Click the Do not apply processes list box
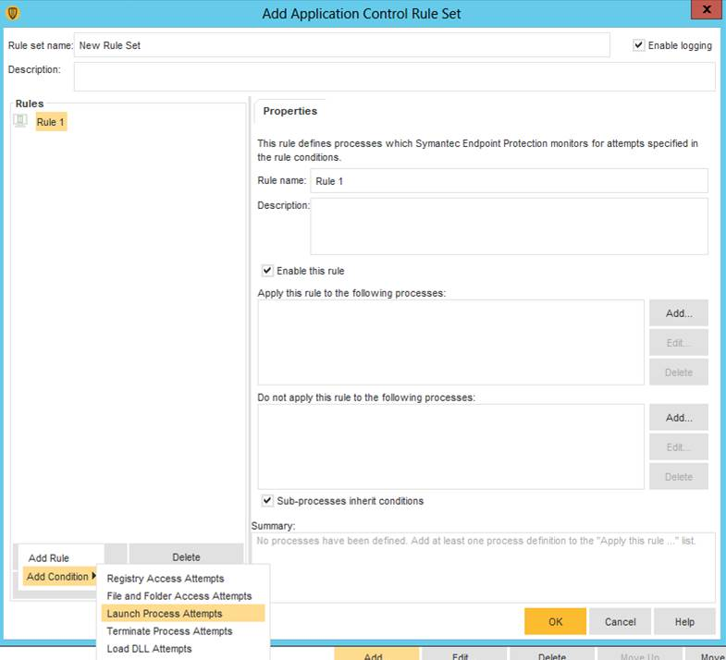Screen dimensions: 726x660 click(450, 446)
